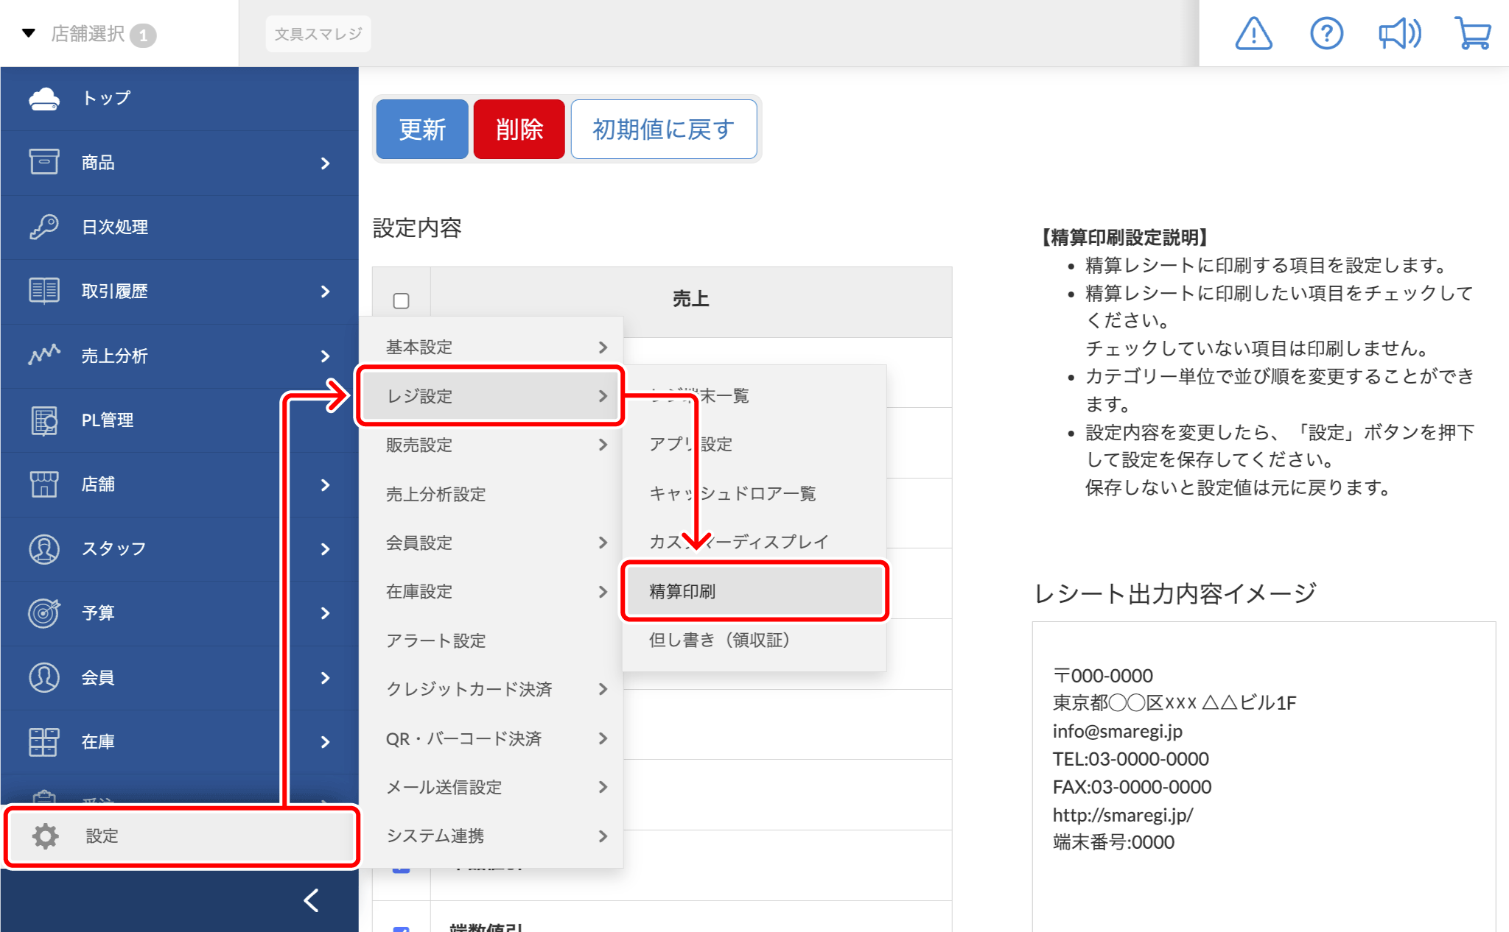1509x932 pixels.
Task: Select アラート設定 menu entry
Action: pos(491,640)
